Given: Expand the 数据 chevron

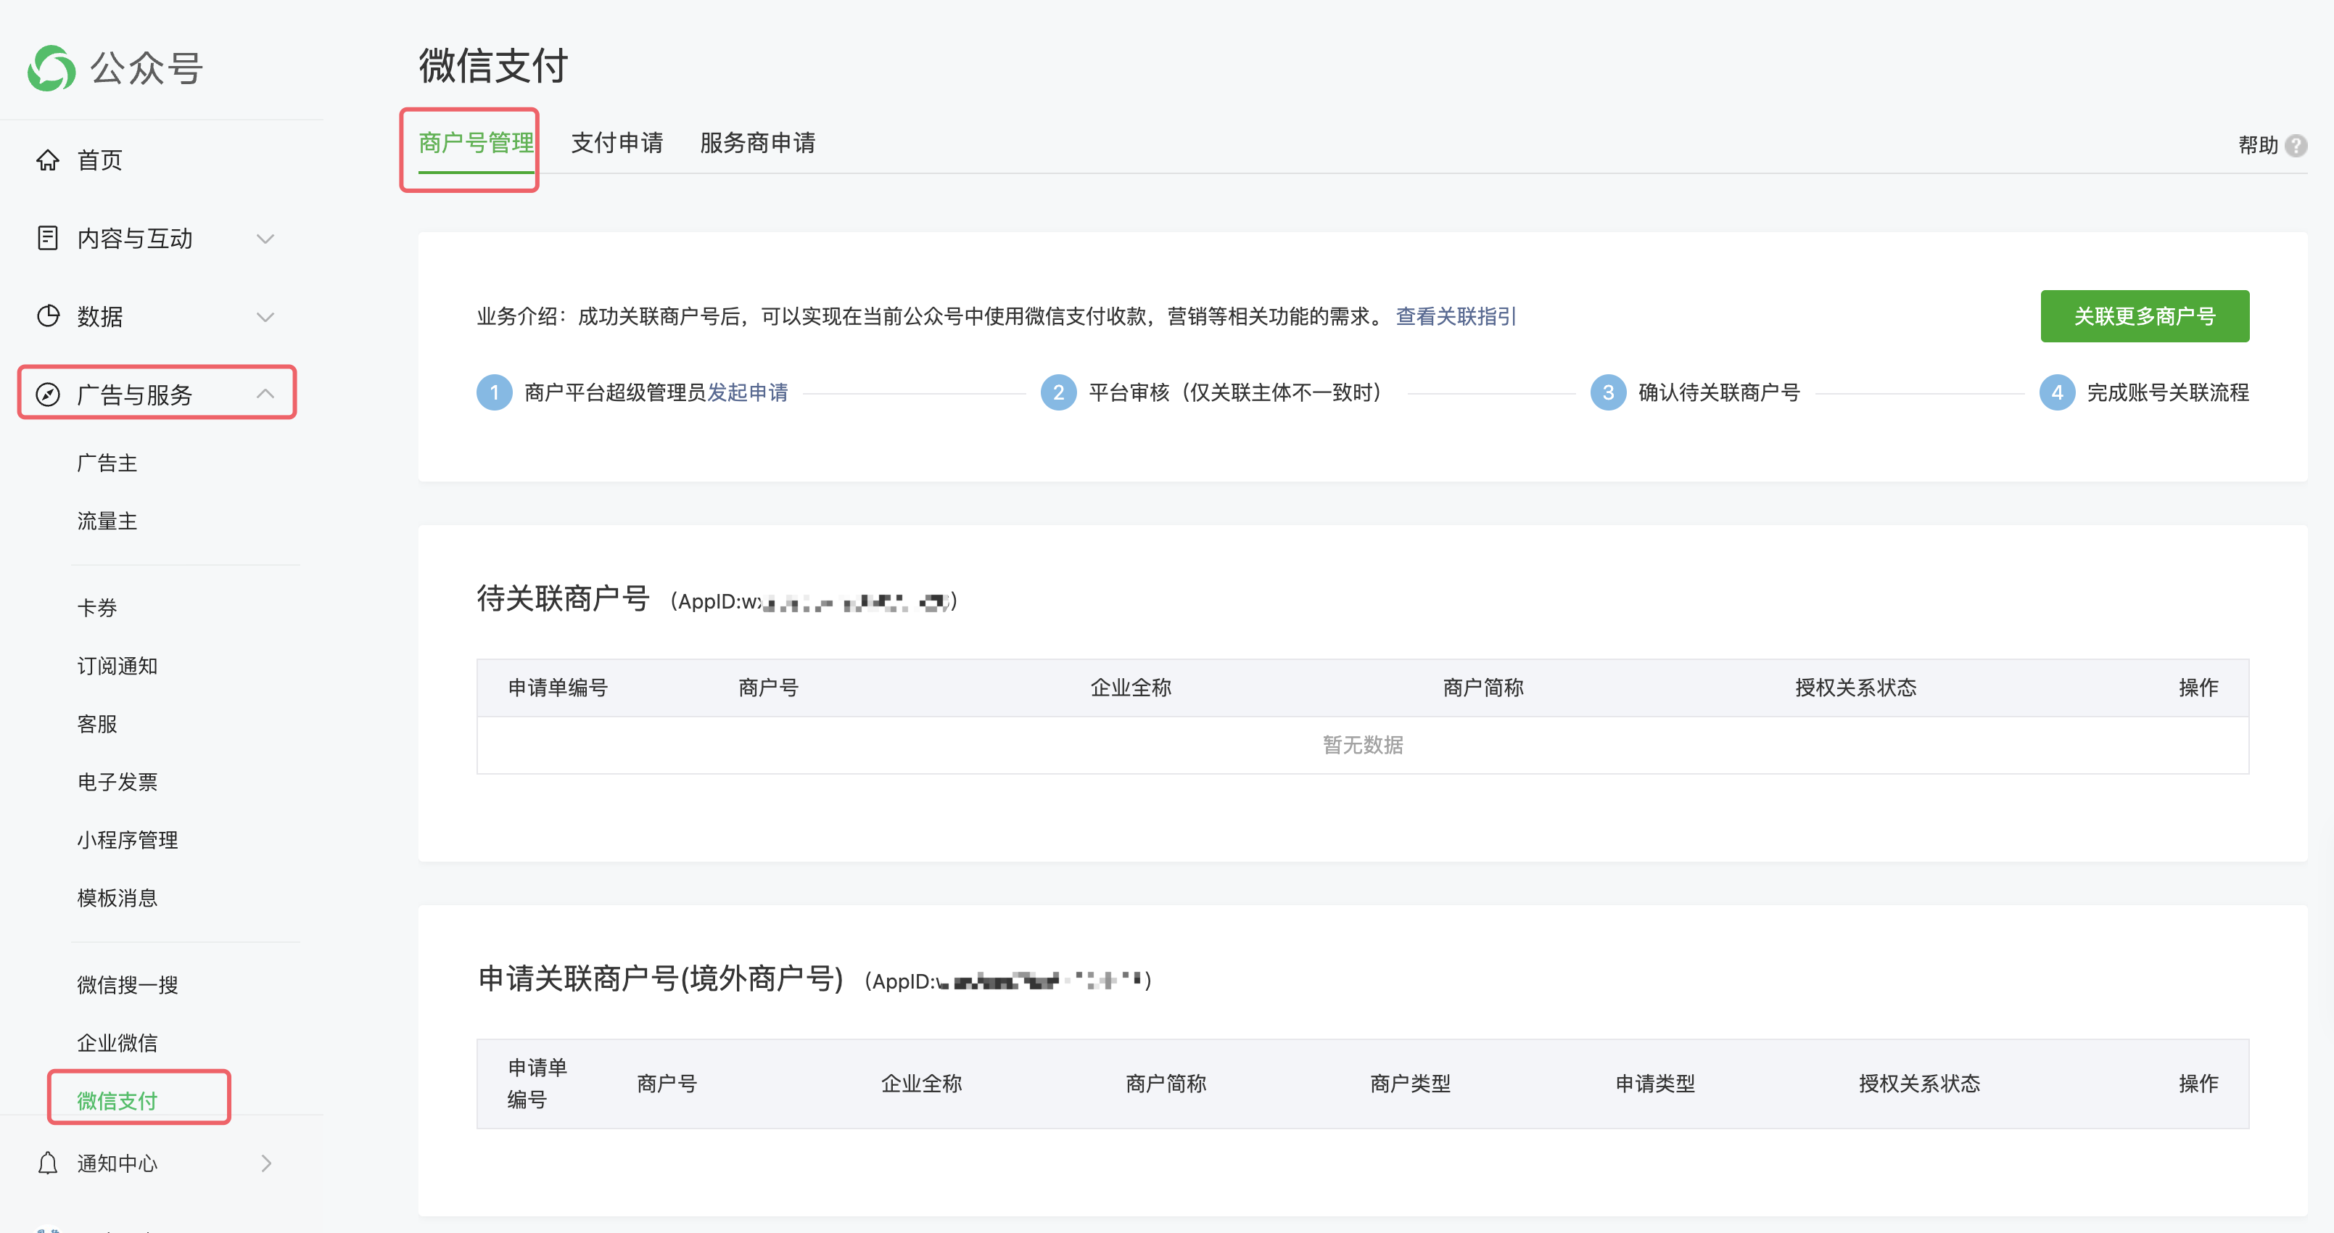Looking at the screenshot, I should [265, 317].
